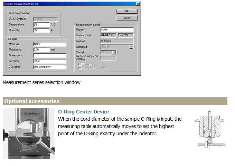235x166 pixels.
Task: Click the Measurements per sample field
Action: [x=108, y=58]
